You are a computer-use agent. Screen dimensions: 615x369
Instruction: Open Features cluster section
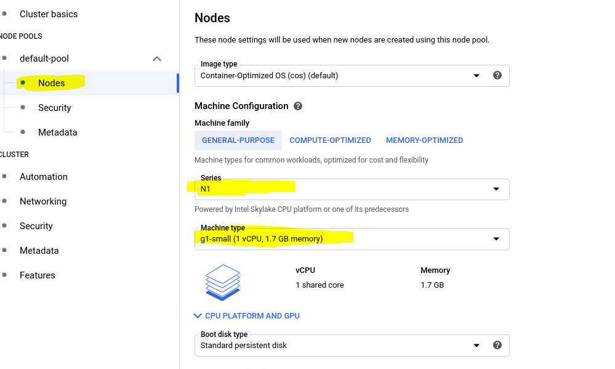point(38,275)
